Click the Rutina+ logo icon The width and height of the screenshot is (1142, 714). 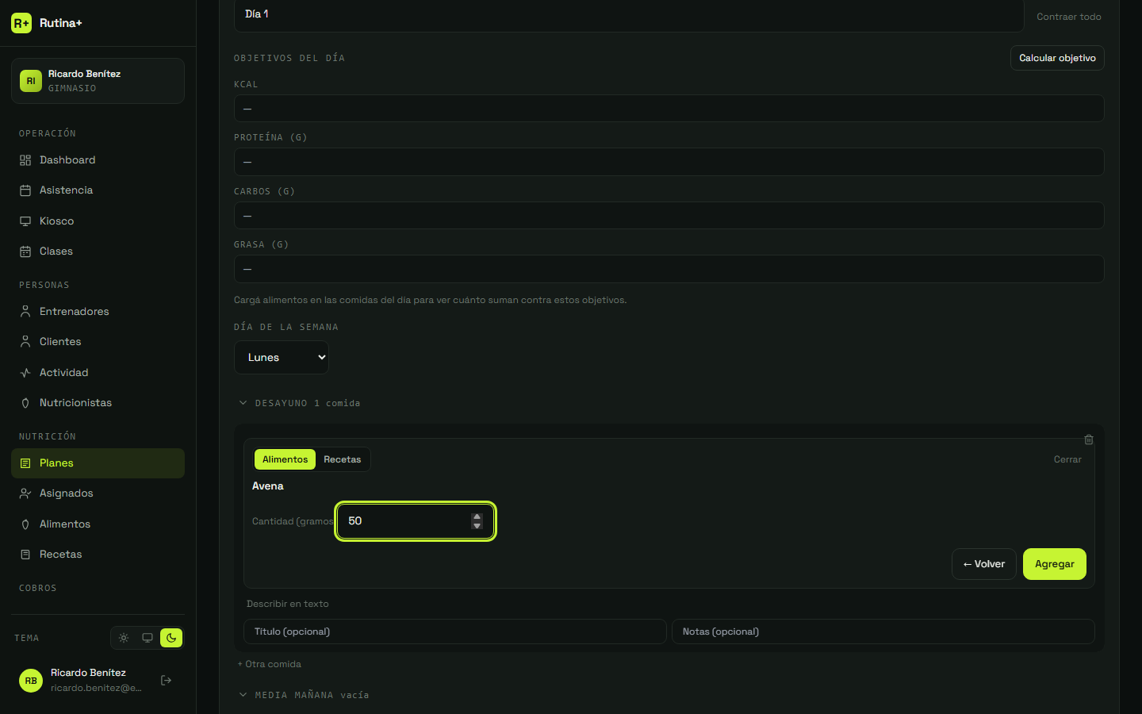21,23
